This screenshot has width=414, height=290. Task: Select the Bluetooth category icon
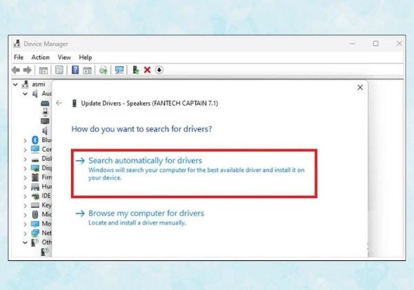click(35, 140)
